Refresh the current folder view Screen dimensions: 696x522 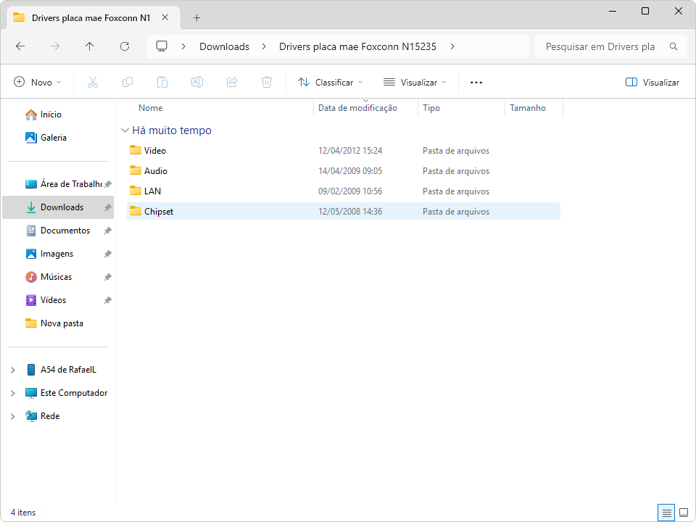pos(125,46)
